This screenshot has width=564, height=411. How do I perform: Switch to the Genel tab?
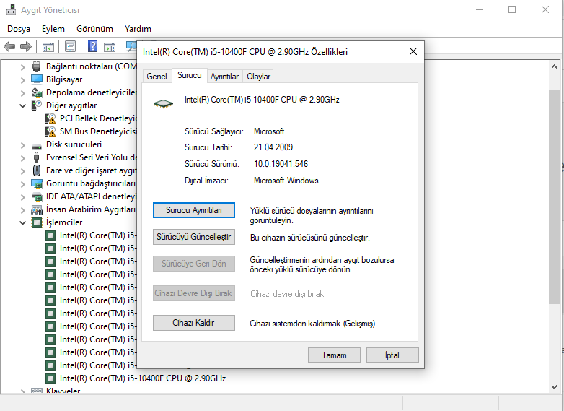pyautogui.click(x=157, y=77)
